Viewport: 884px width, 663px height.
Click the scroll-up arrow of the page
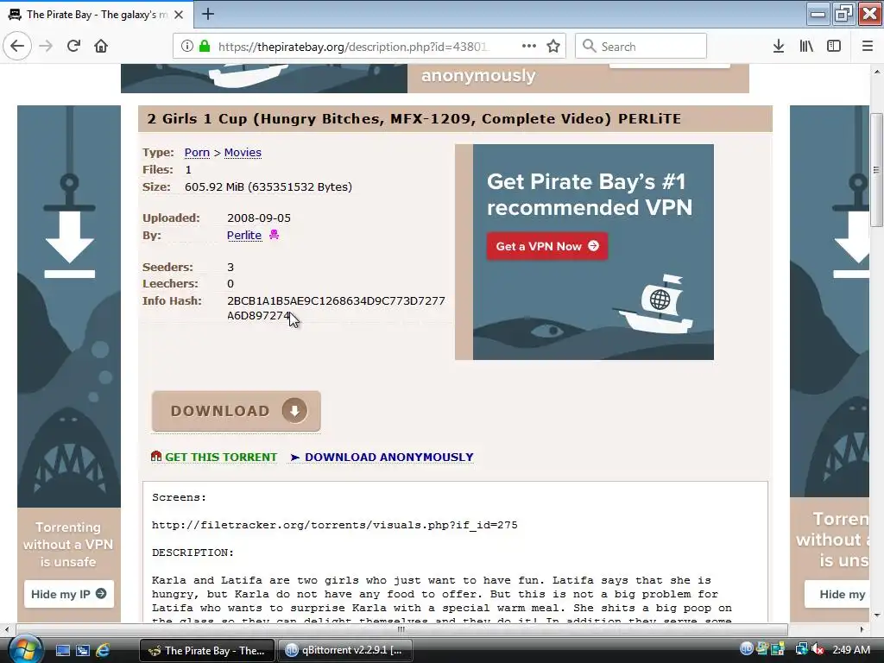[x=876, y=72]
